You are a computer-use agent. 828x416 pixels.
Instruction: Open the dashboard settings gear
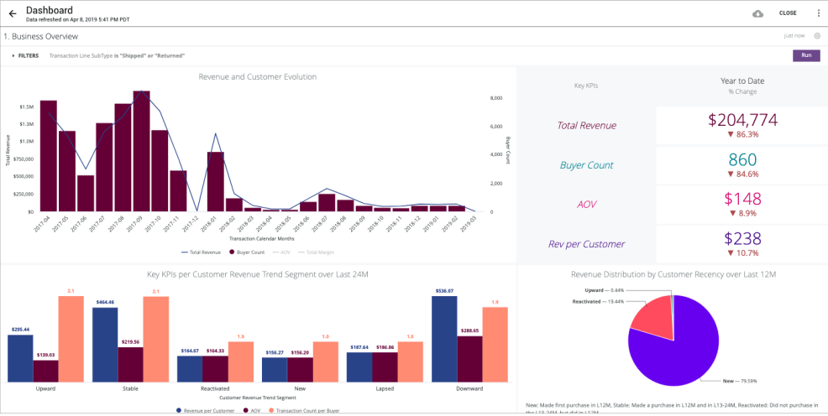coord(816,36)
